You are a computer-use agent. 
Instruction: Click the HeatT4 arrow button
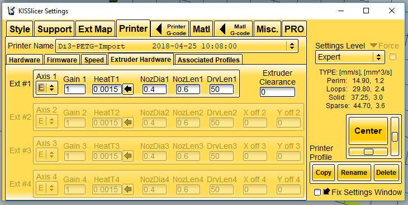point(128,189)
